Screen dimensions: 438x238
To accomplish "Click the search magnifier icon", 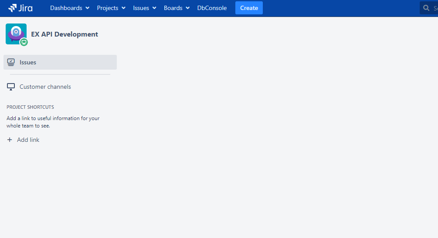I will tap(427, 8).
